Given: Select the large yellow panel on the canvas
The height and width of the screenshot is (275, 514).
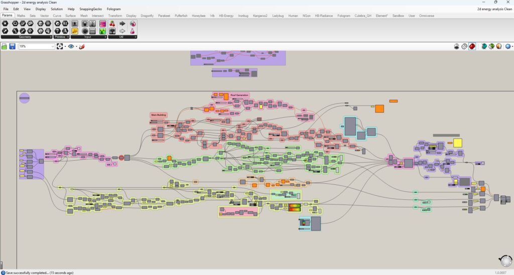Looking at the screenshot, I should [x=457, y=143].
